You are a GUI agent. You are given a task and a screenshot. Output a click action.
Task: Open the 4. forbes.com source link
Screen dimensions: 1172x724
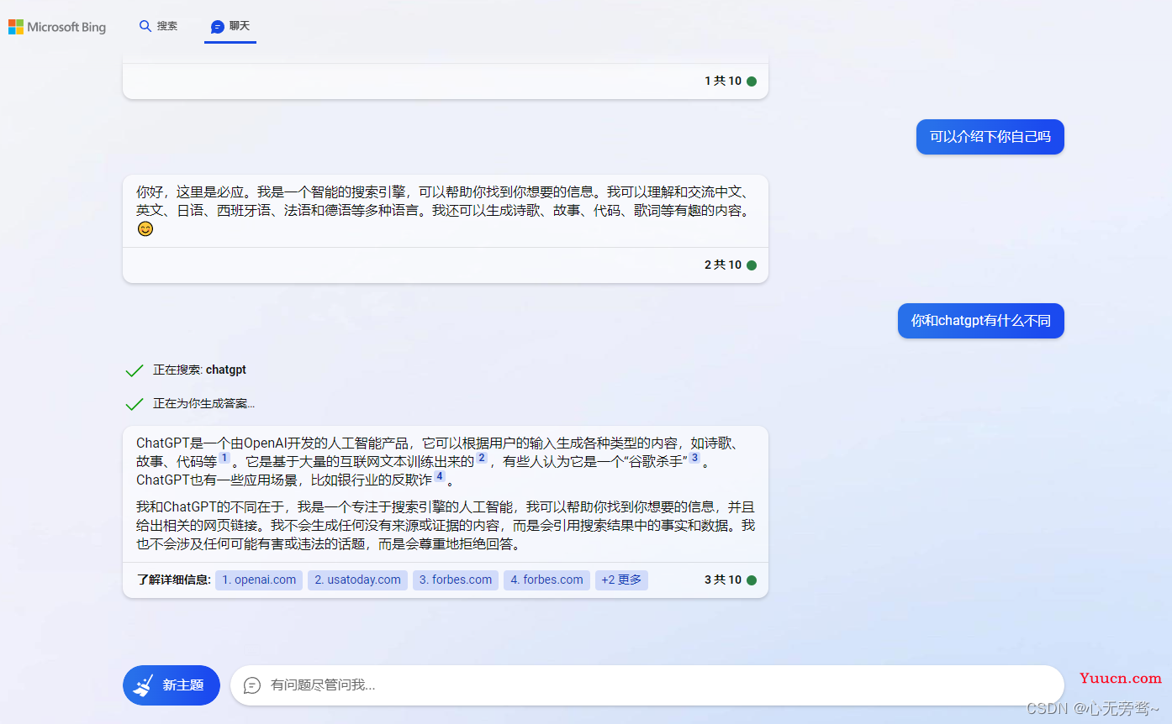point(546,580)
